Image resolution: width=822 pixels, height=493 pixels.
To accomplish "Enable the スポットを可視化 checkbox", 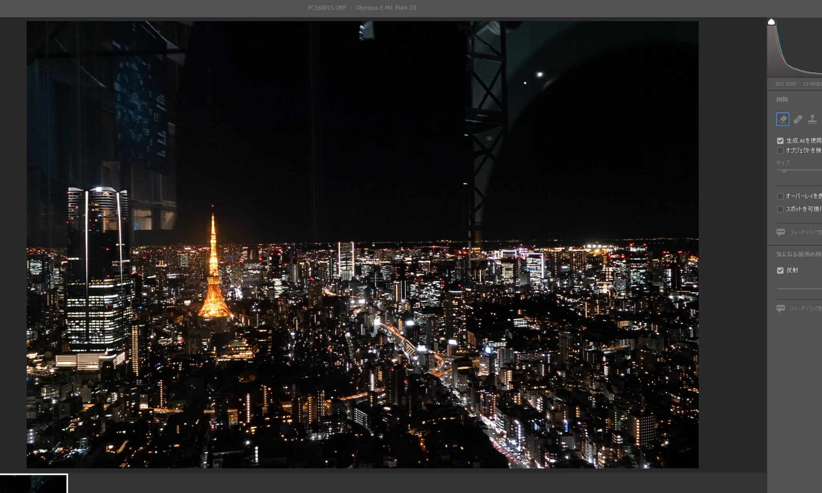I will click(x=780, y=209).
